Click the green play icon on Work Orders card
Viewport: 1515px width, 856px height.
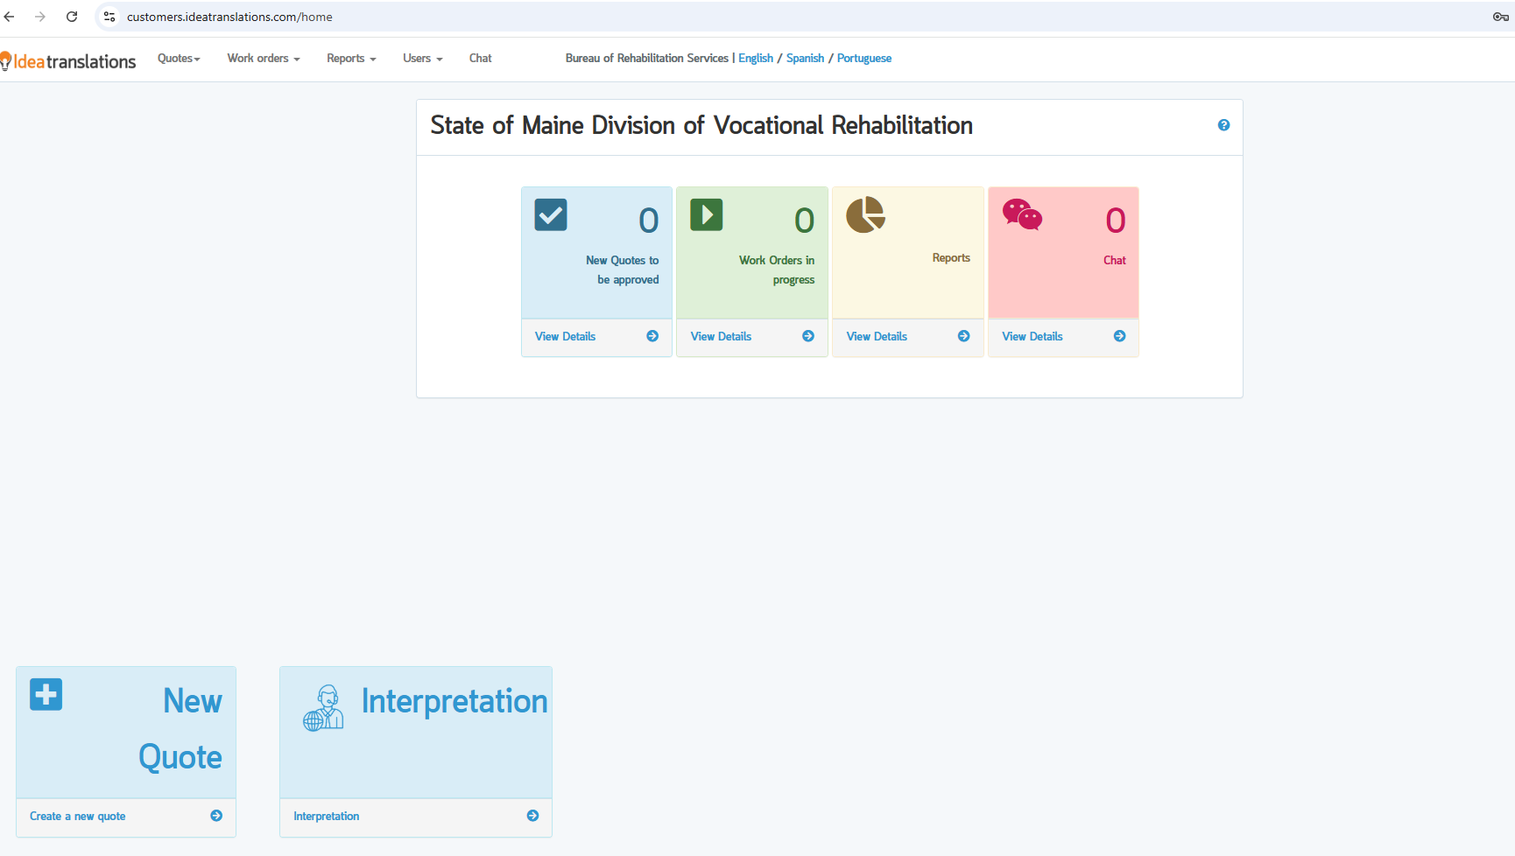706,214
